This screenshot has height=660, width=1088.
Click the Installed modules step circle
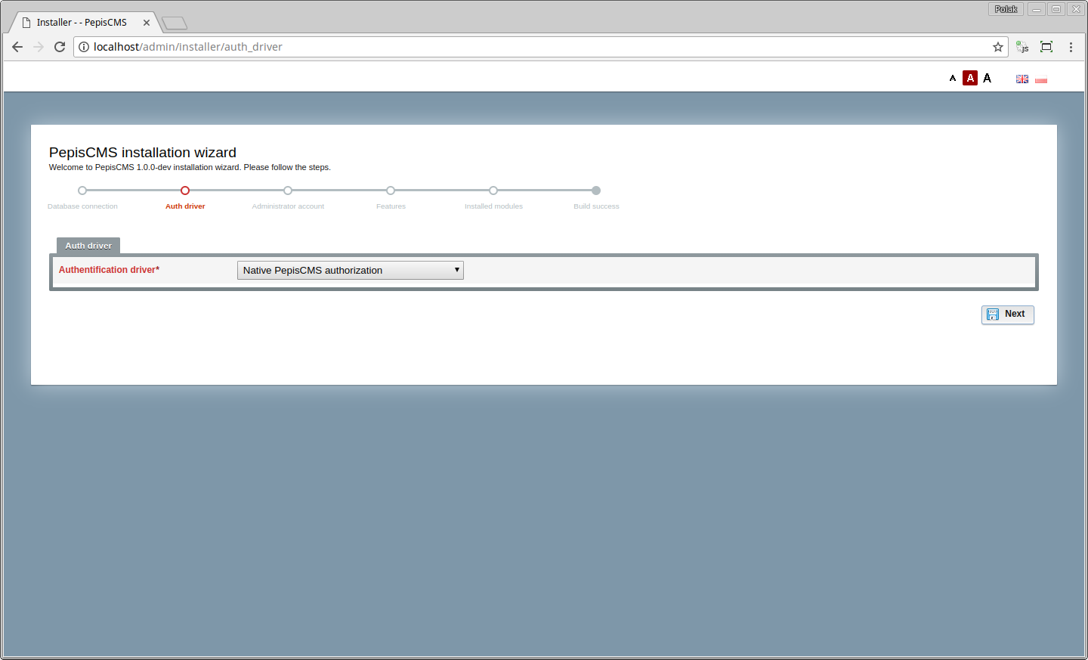click(493, 191)
